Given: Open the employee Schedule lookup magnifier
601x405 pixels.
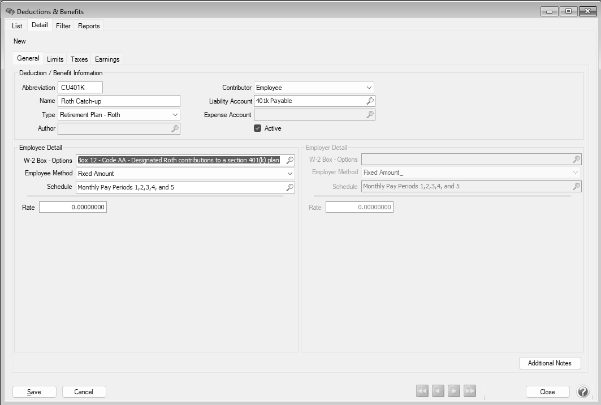Looking at the screenshot, I should tap(289, 187).
